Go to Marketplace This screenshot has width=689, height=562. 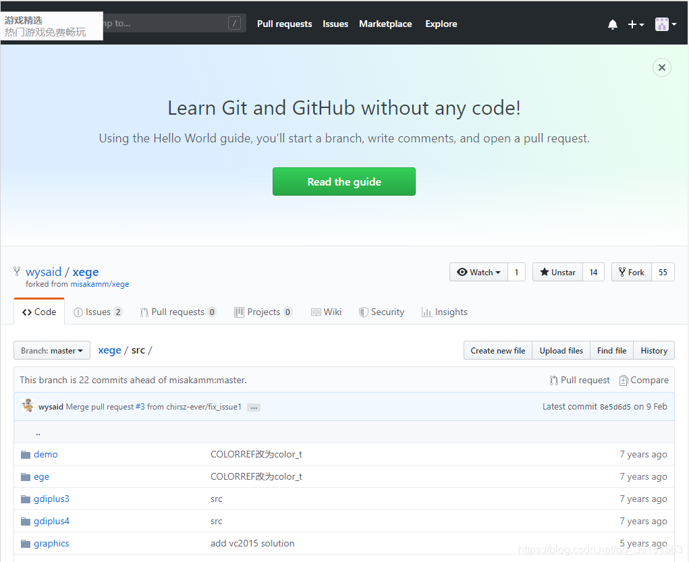pyautogui.click(x=385, y=24)
